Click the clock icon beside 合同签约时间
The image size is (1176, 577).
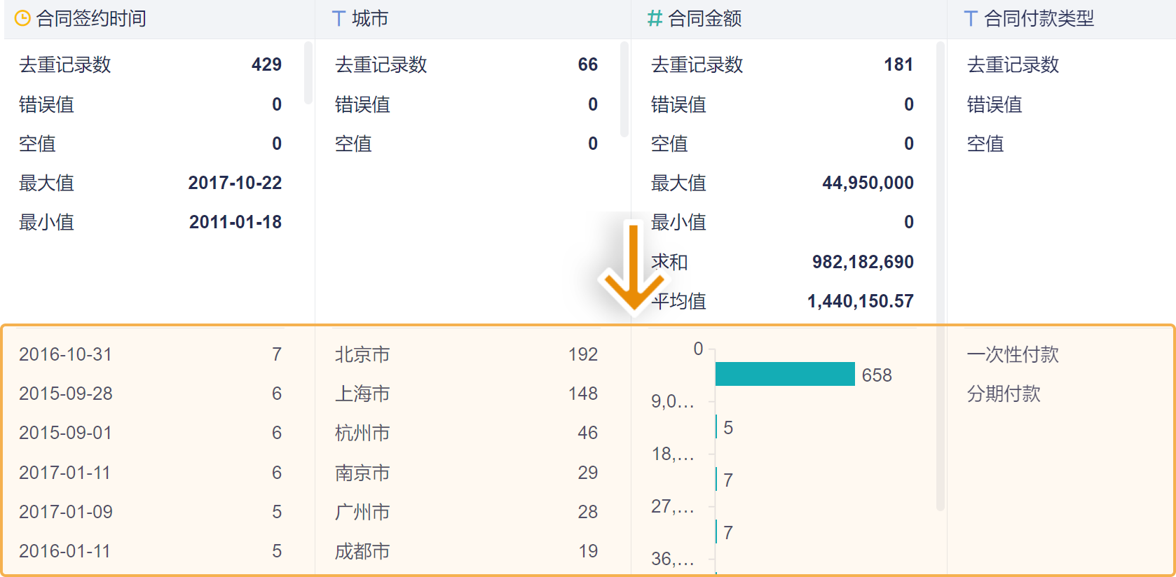[x=22, y=19]
